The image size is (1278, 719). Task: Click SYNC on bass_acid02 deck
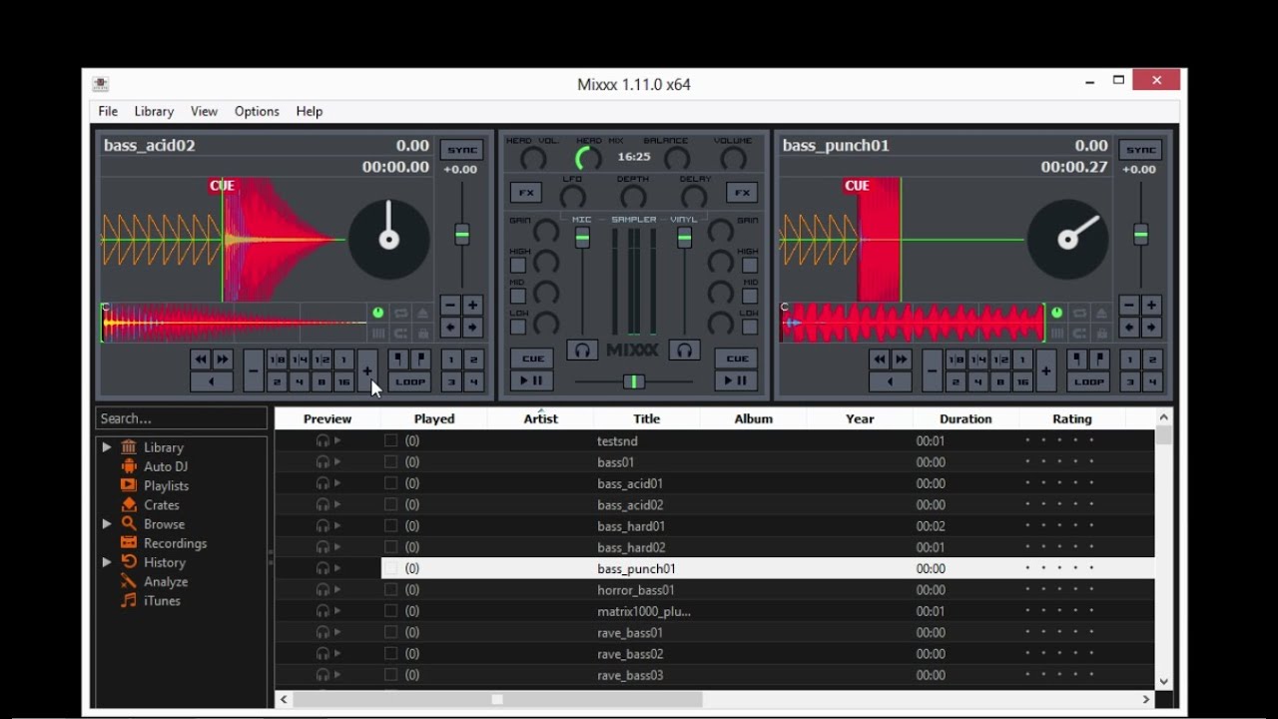pyautogui.click(x=462, y=150)
